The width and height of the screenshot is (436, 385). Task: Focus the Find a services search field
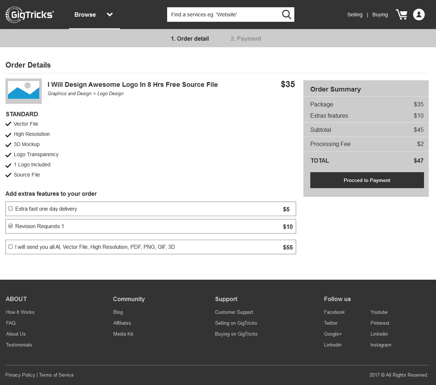[223, 15]
